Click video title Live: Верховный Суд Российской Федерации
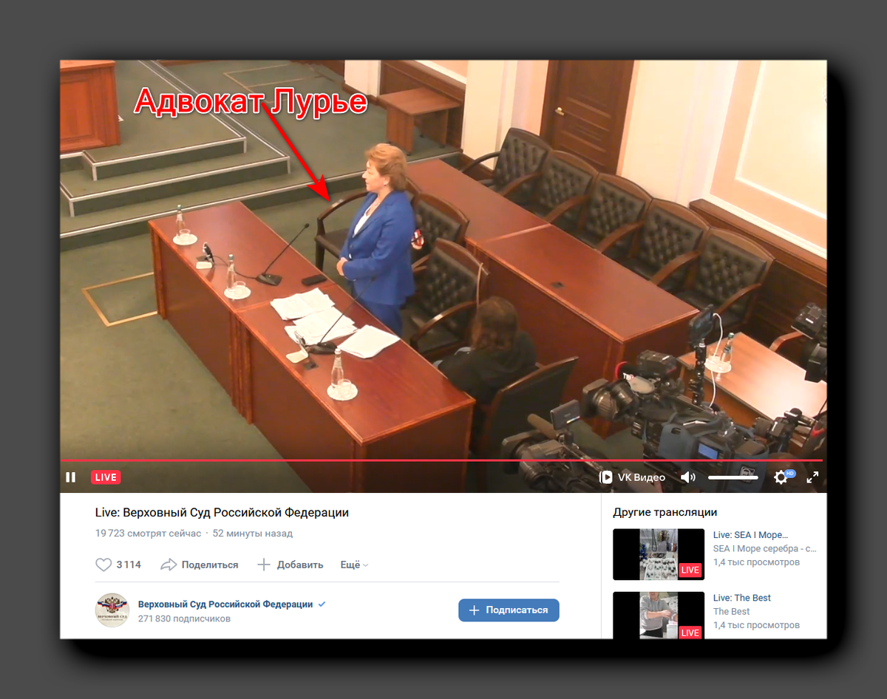887x699 pixels. (x=222, y=512)
